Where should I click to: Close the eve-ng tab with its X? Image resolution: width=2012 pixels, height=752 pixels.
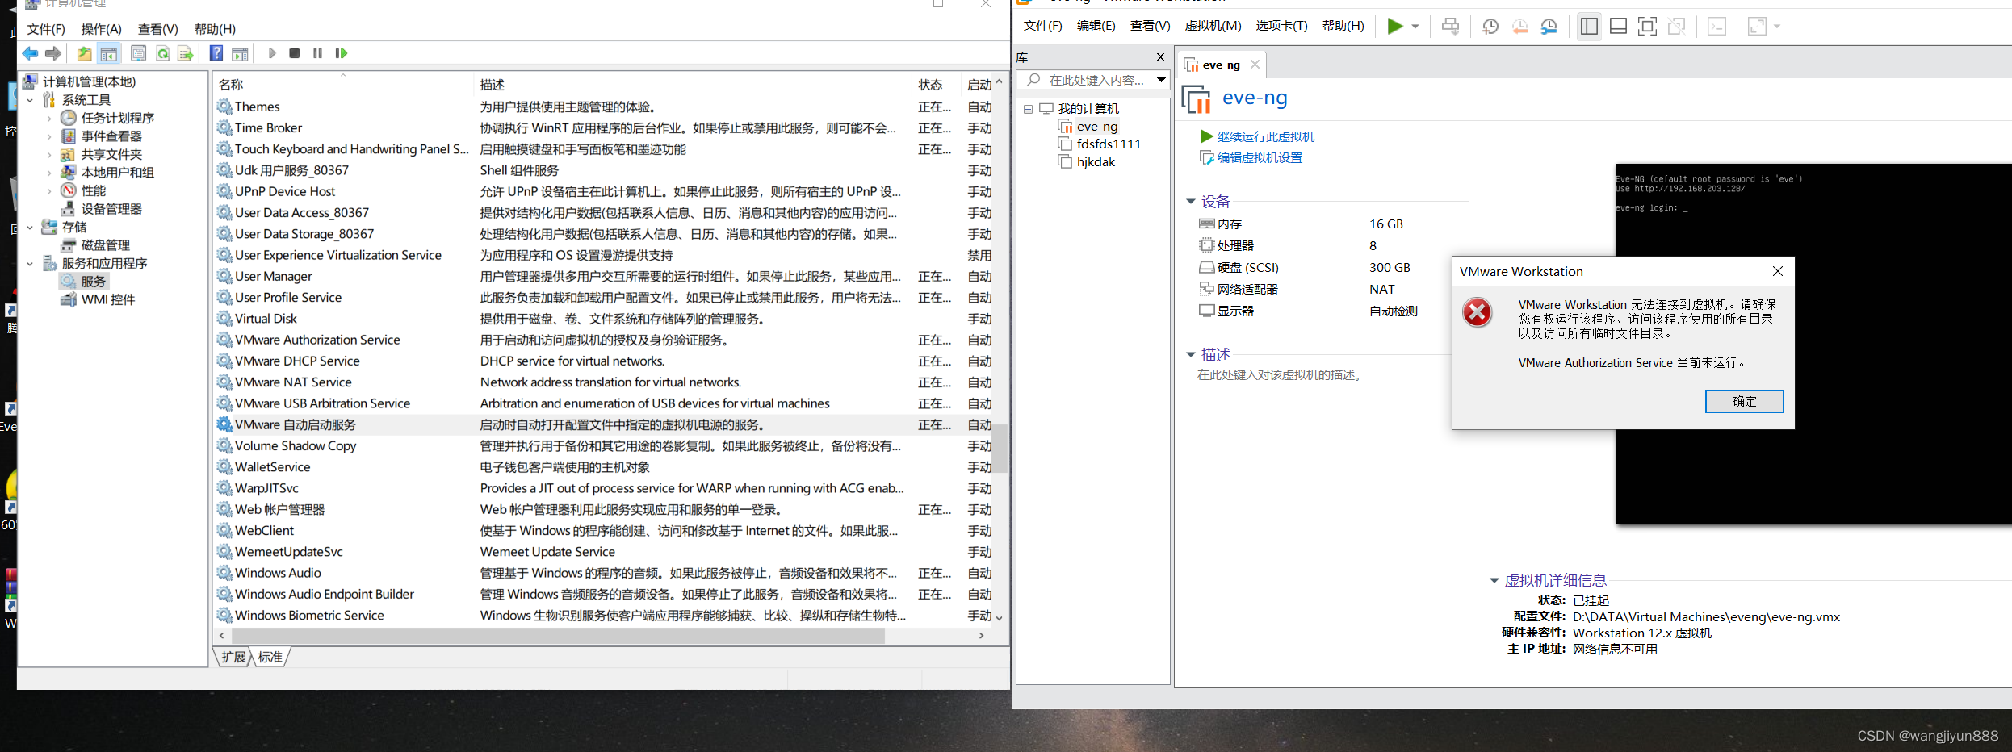pos(1255,65)
